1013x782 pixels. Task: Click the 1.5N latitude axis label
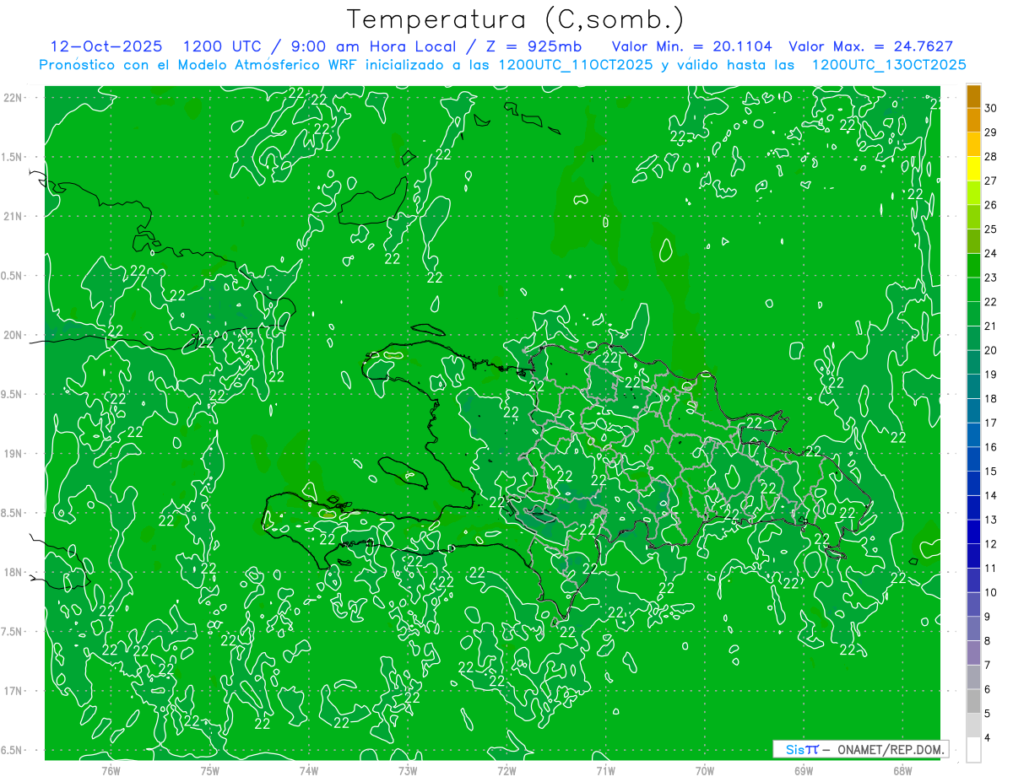(x=12, y=157)
